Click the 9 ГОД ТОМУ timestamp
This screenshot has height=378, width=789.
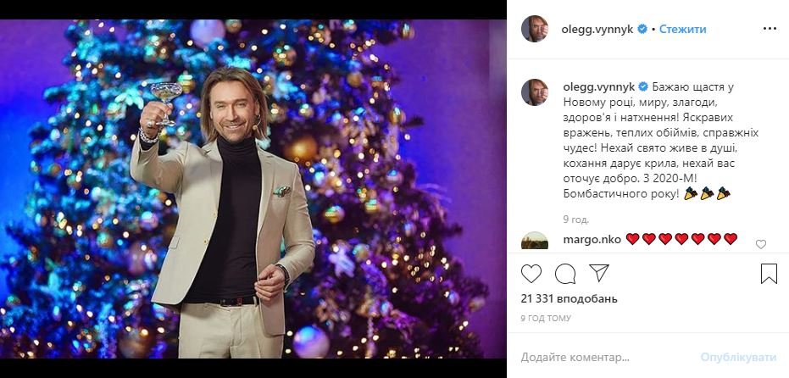pyautogui.click(x=546, y=318)
